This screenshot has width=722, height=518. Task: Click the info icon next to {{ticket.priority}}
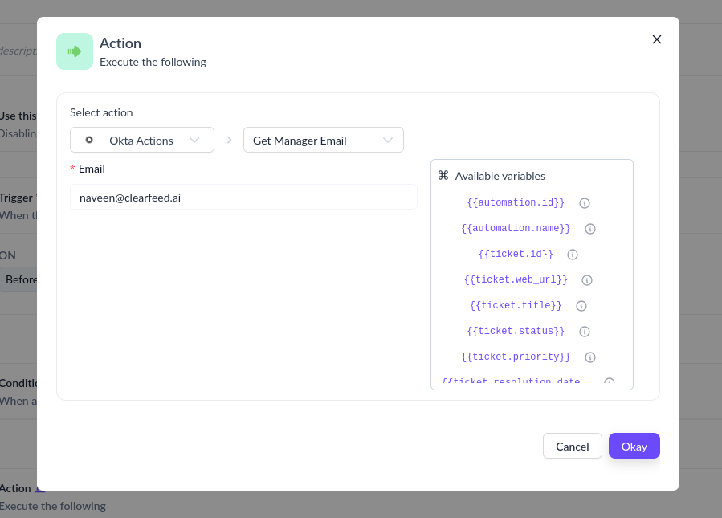tap(590, 357)
